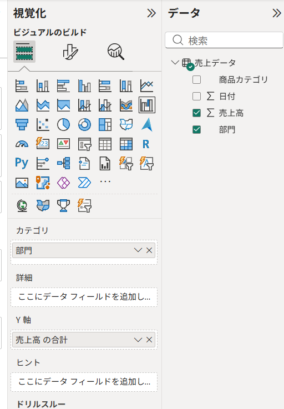Select the smart narrative visual
The height and width of the screenshot is (409, 284).
[84, 163]
